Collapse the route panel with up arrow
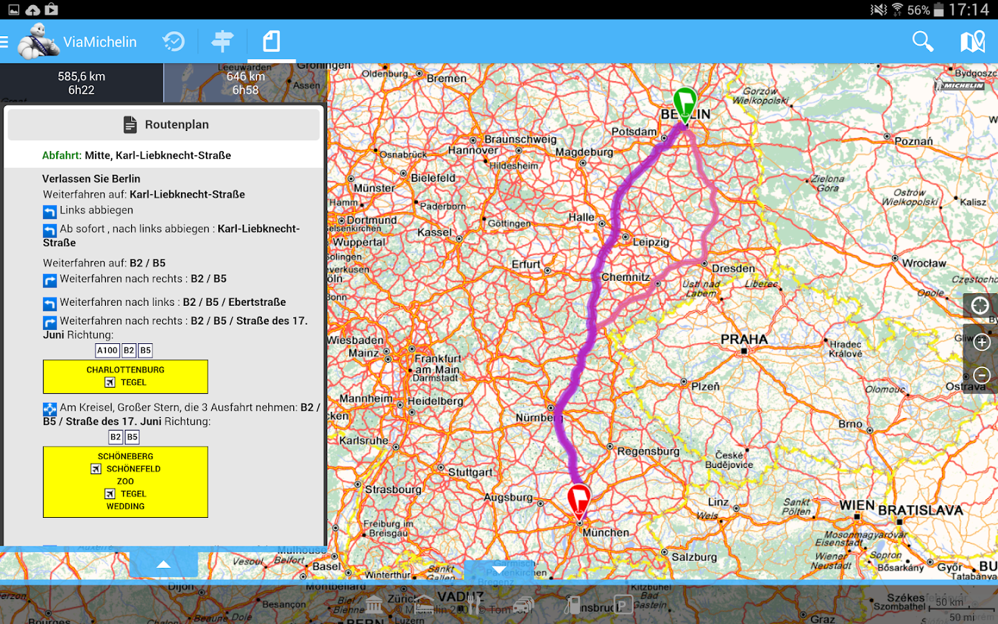Image resolution: width=998 pixels, height=624 pixels. point(164,564)
